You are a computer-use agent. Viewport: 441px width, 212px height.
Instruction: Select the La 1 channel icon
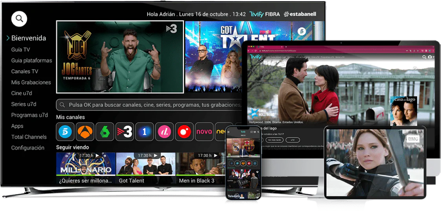[x=145, y=132]
